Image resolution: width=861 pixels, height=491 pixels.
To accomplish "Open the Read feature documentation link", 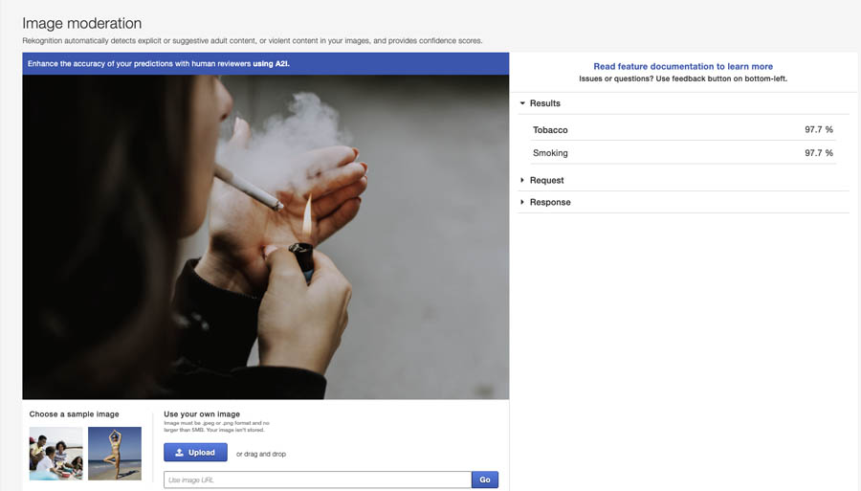I will coord(682,67).
